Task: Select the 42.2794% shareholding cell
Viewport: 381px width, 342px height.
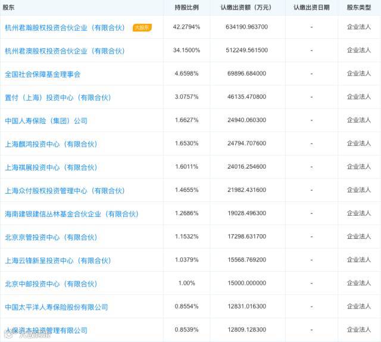Action: point(186,27)
